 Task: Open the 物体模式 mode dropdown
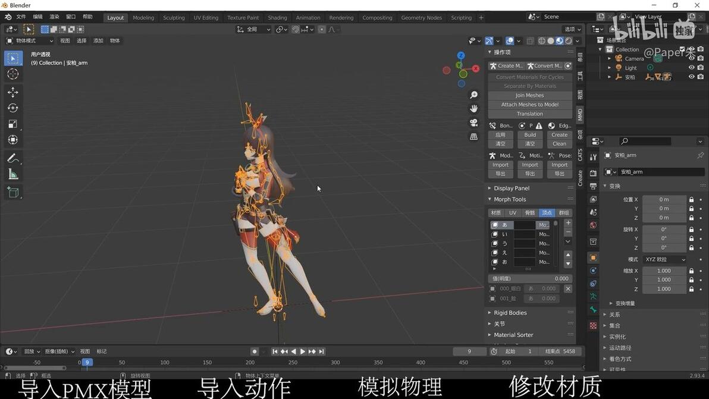(x=30, y=40)
